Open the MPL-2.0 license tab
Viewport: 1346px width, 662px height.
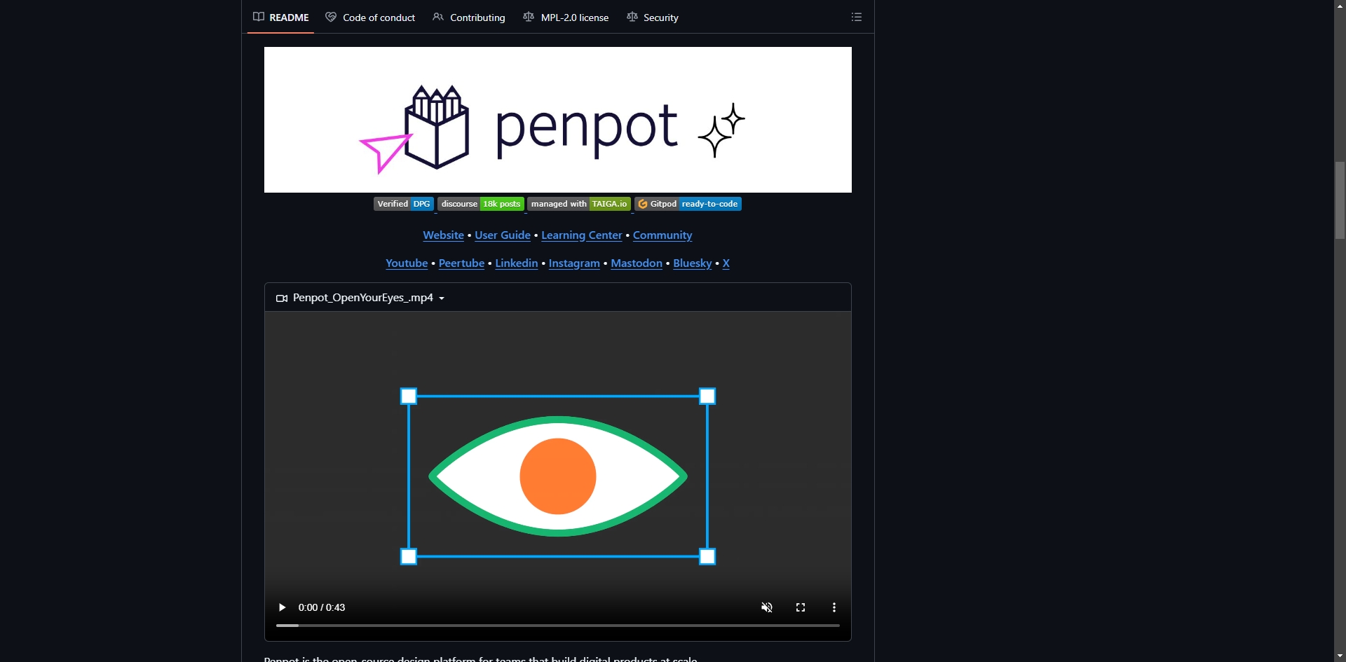pyautogui.click(x=566, y=17)
